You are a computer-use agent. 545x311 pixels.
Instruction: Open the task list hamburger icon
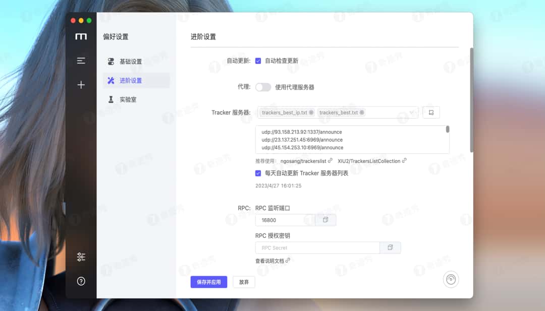click(x=81, y=61)
